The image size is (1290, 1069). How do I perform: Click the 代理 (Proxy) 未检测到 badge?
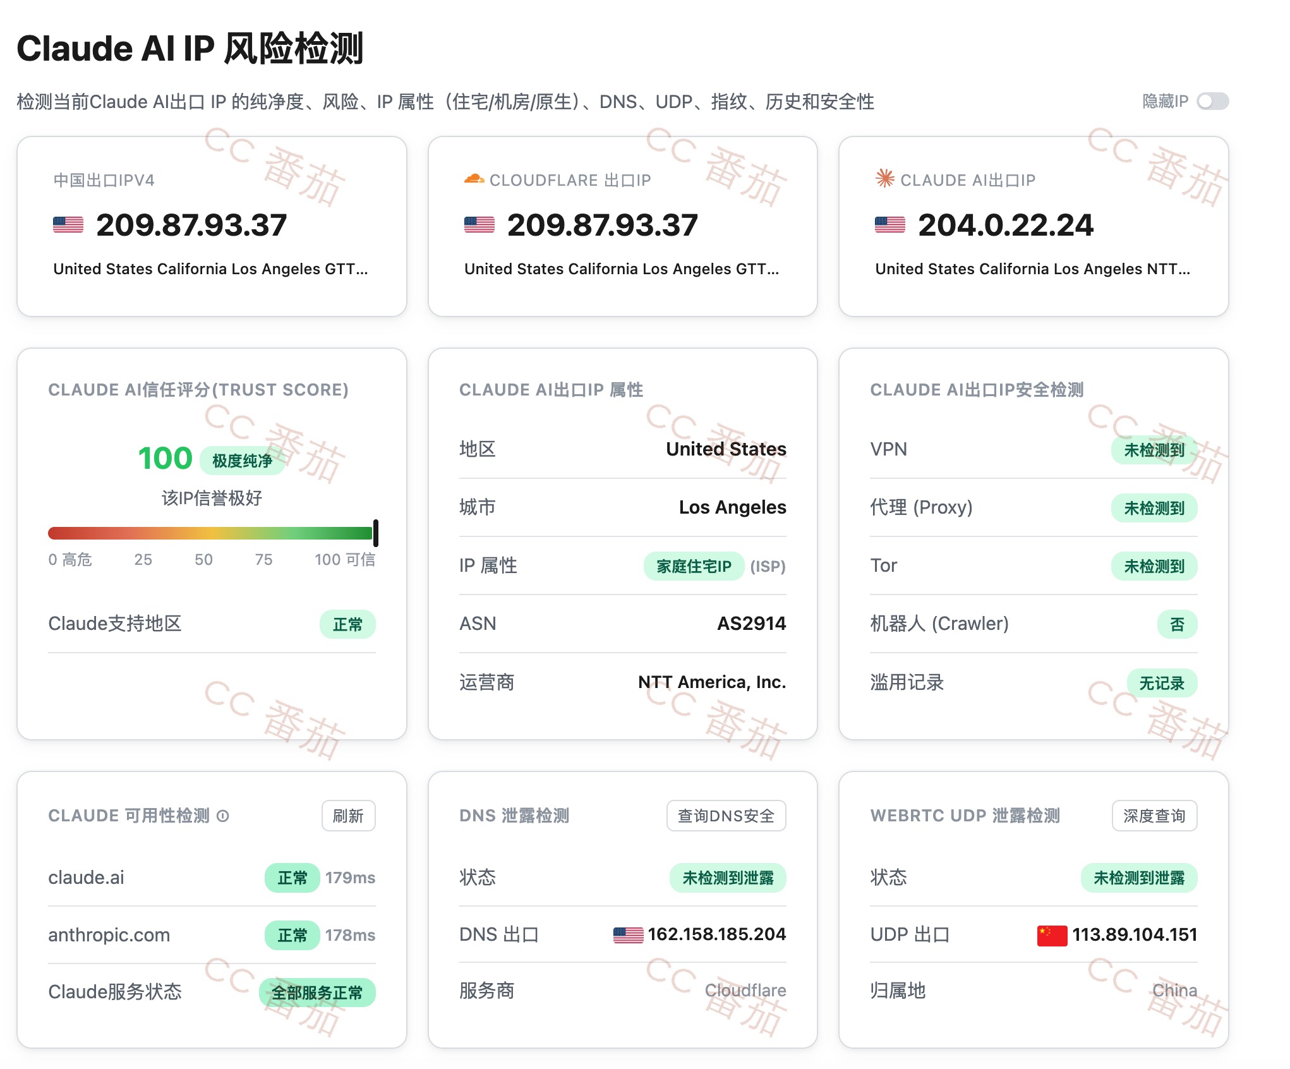(1154, 508)
